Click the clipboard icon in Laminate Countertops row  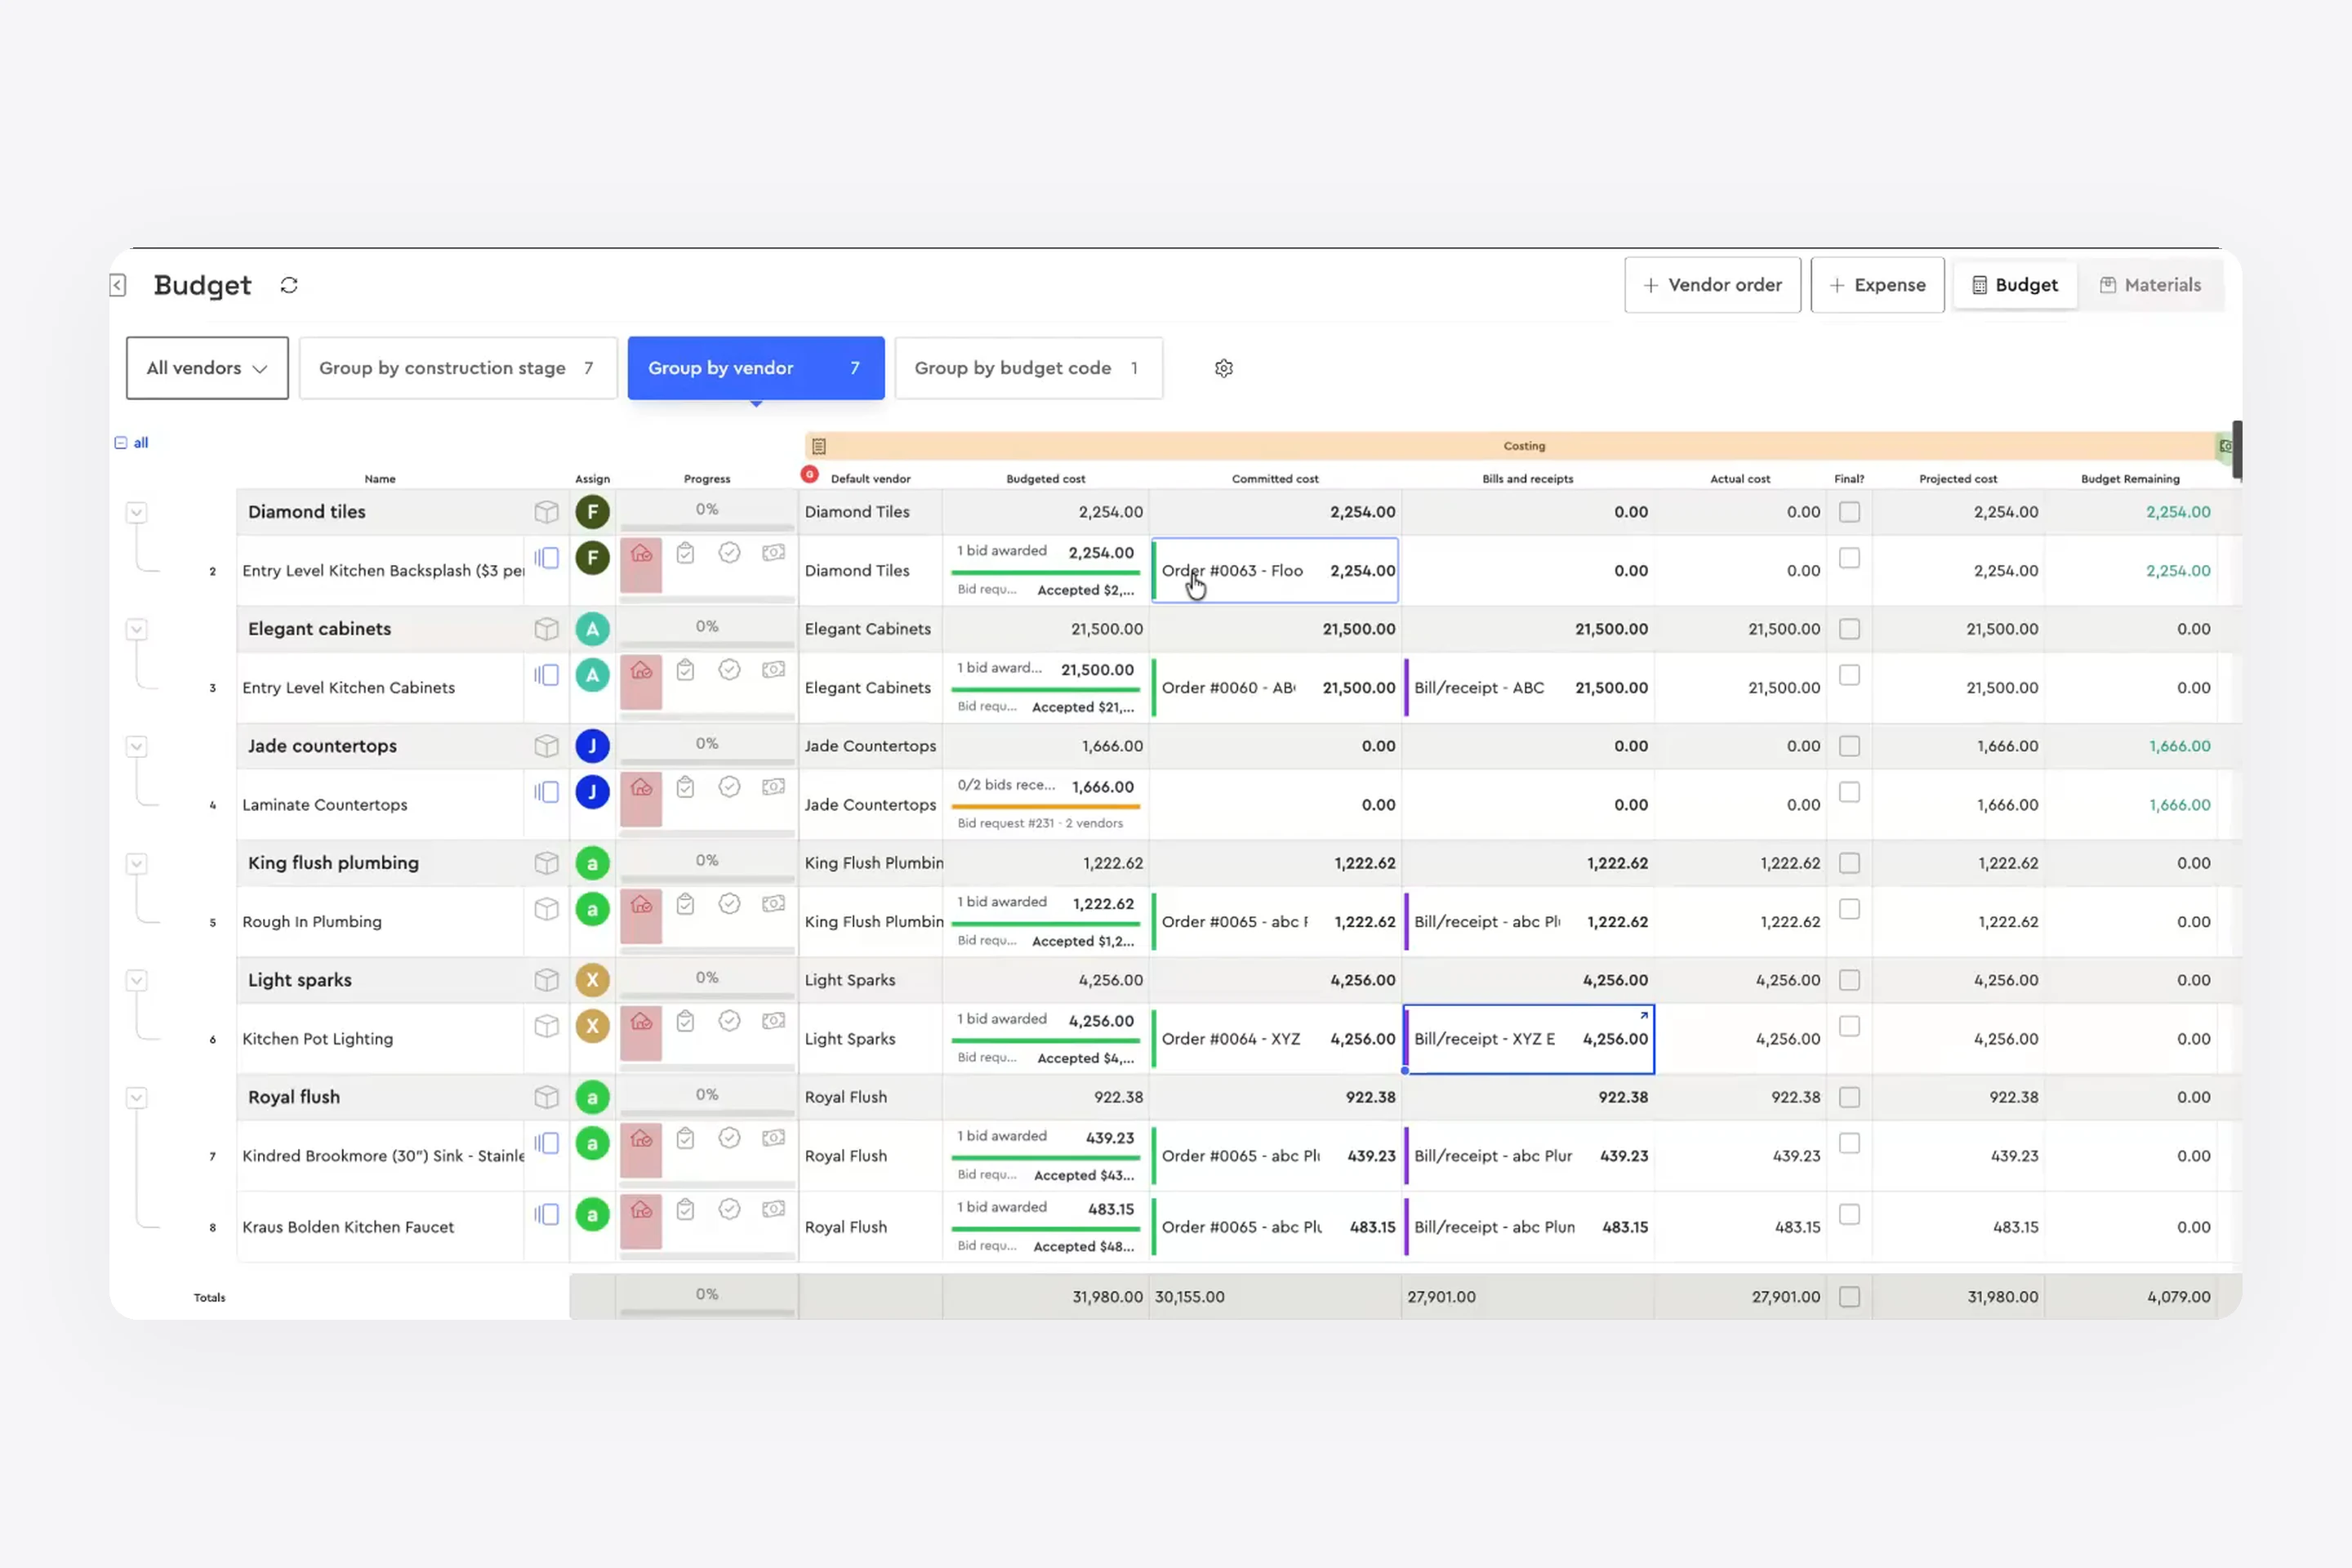685,787
